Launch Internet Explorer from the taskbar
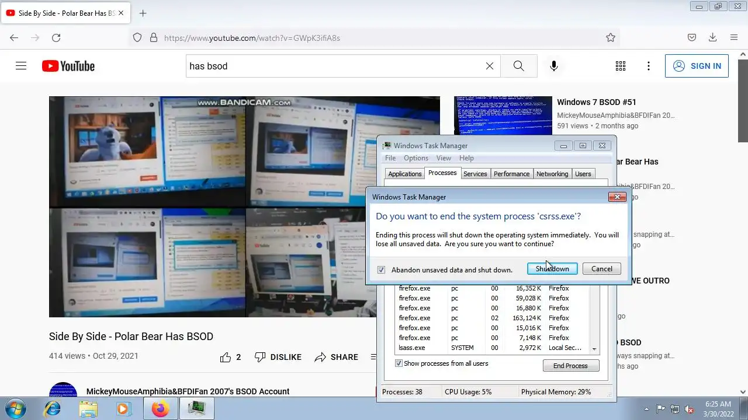The width and height of the screenshot is (748, 420). coord(52,408)
